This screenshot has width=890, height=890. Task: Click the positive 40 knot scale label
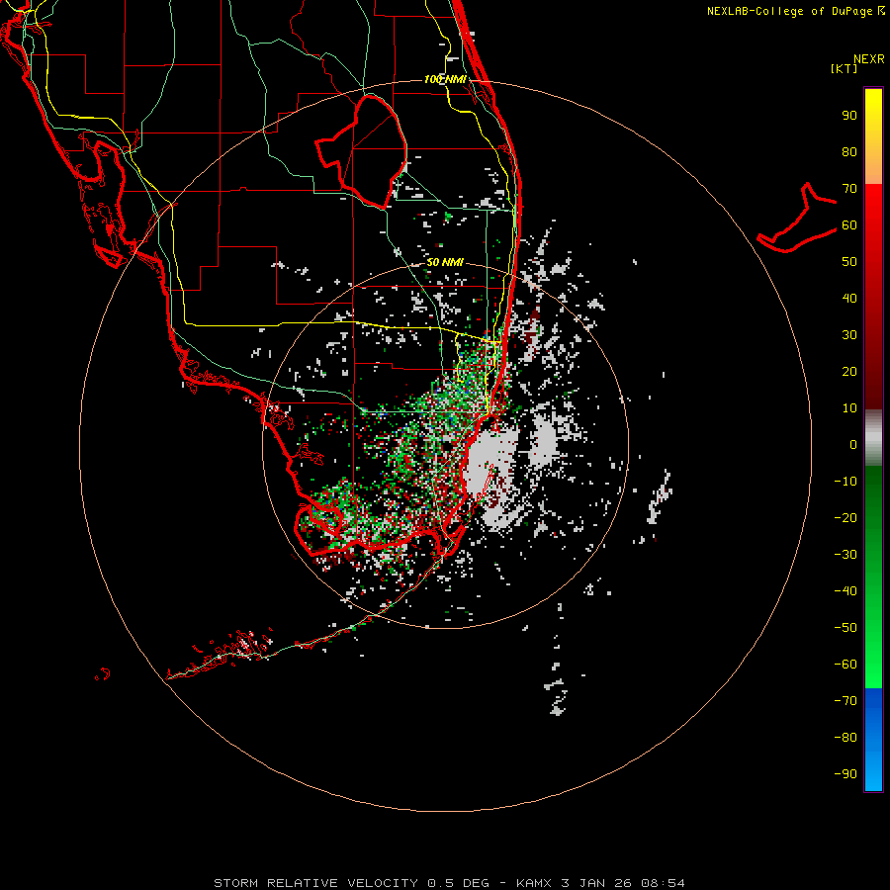tap(849, 298)
